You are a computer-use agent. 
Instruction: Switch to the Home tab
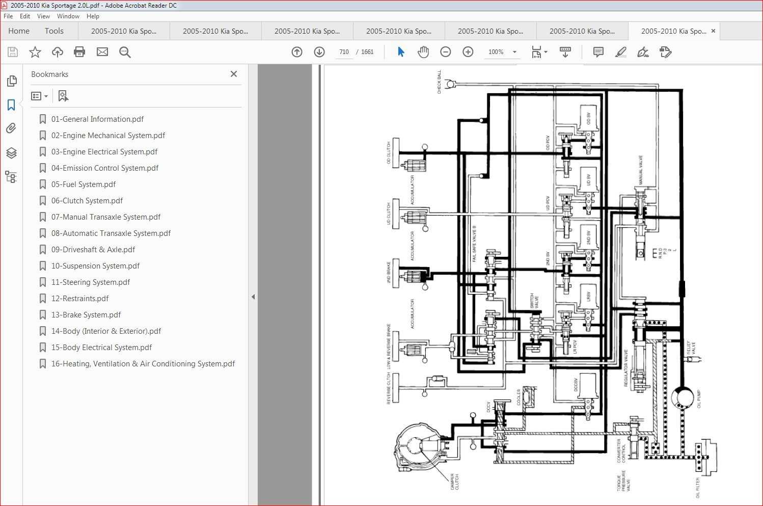click(x=19, y=31)
